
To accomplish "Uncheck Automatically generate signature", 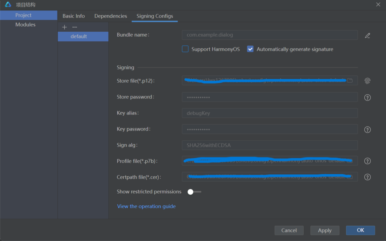I will [250, 49].
